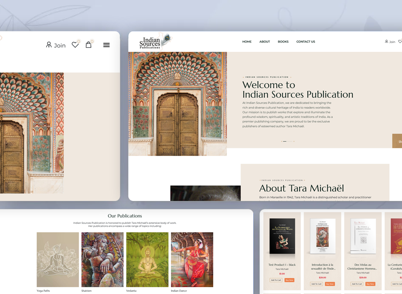Open the CONTACT US navigation item
This screenshot has height=294, width=402.
[x=306, y=42]
